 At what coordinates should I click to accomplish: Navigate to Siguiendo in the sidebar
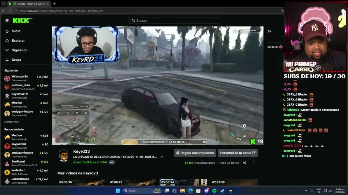[20, 50]
